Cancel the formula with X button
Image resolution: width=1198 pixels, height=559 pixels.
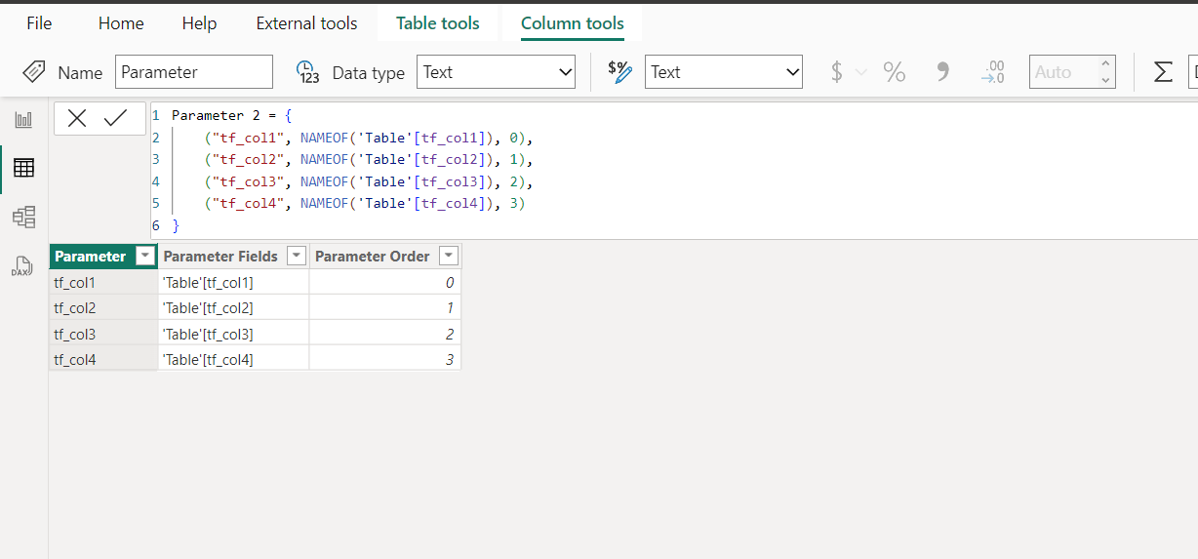pos(77,118)
